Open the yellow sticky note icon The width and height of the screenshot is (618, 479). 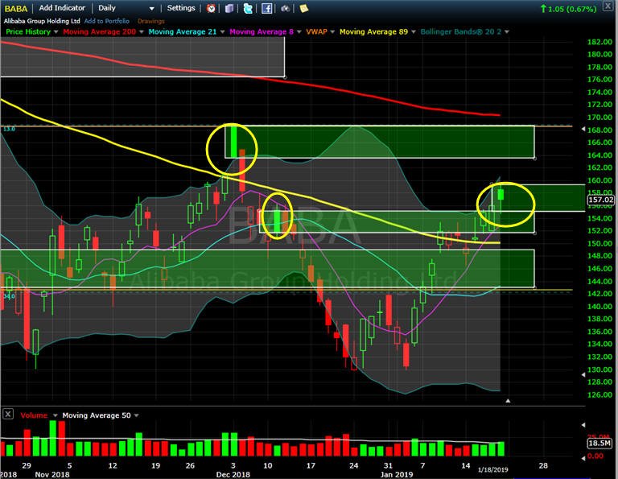[x=304, y=8]
